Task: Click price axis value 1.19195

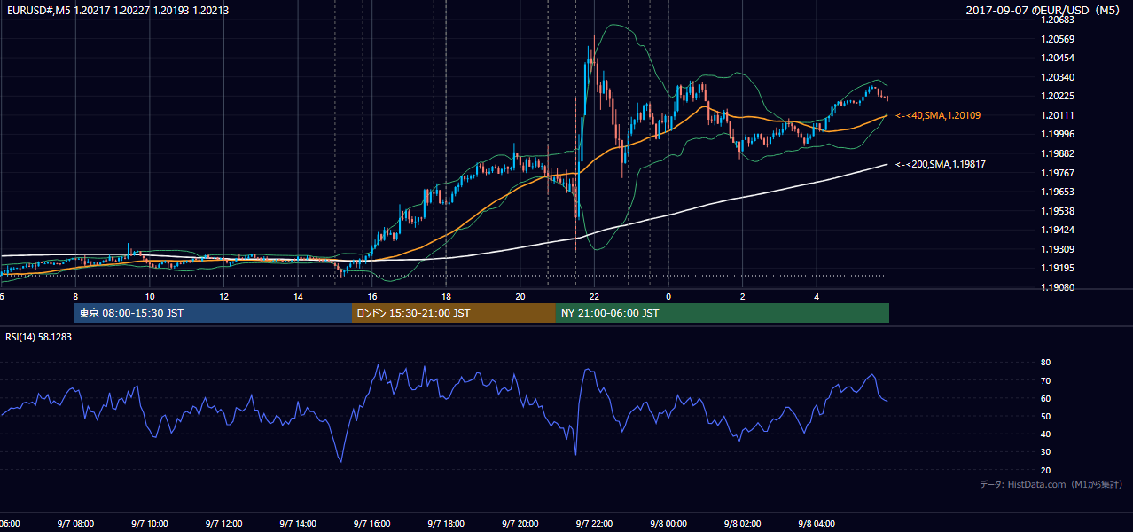Action: coord(1059,268)
